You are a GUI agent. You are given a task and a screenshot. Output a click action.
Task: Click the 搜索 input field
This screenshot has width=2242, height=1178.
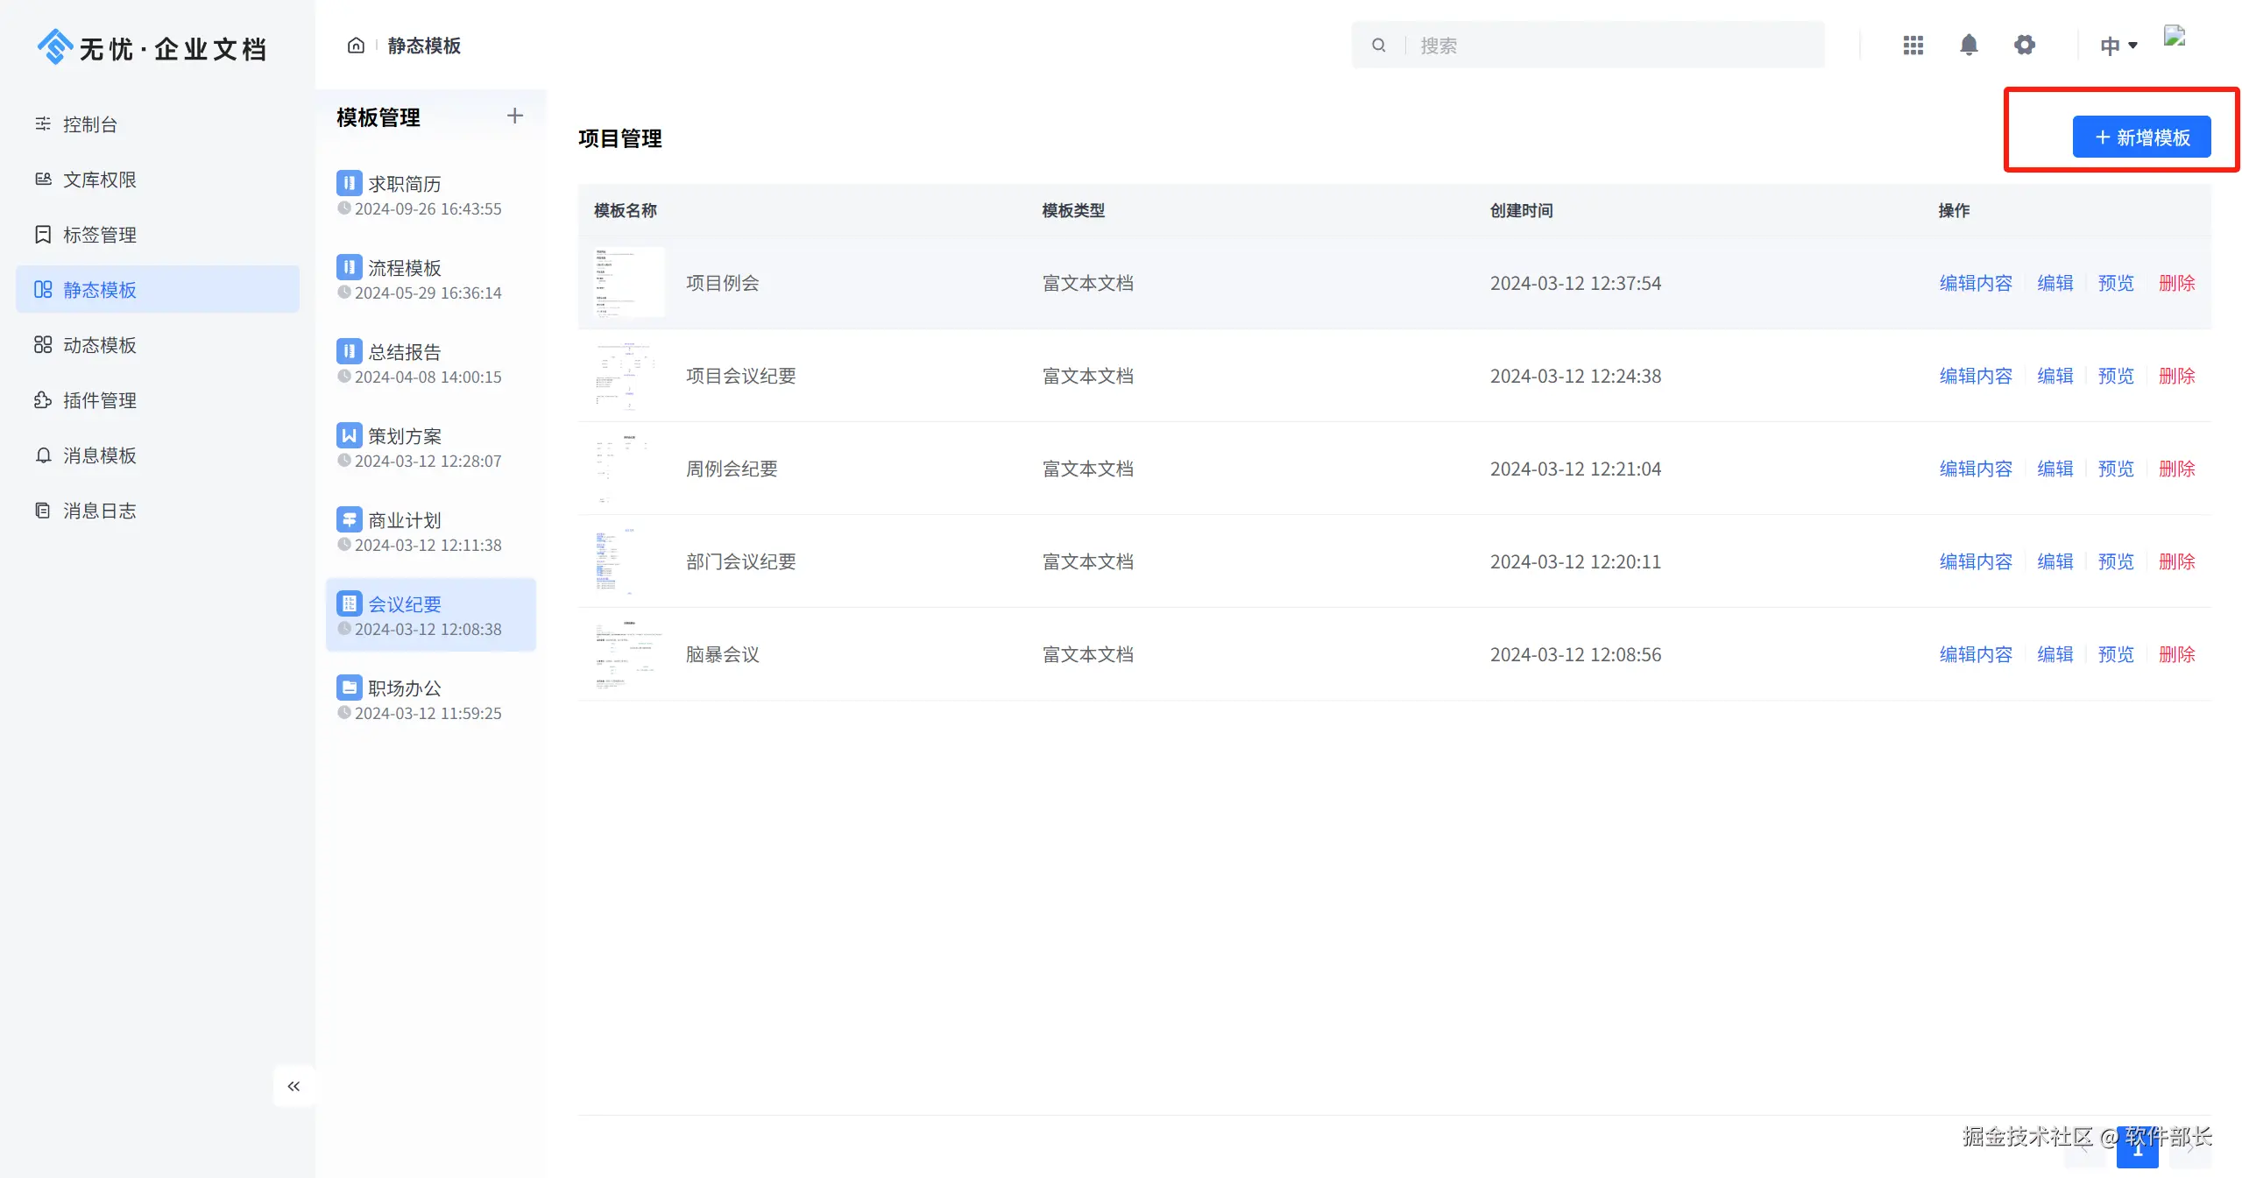[x=1612, y=46]
